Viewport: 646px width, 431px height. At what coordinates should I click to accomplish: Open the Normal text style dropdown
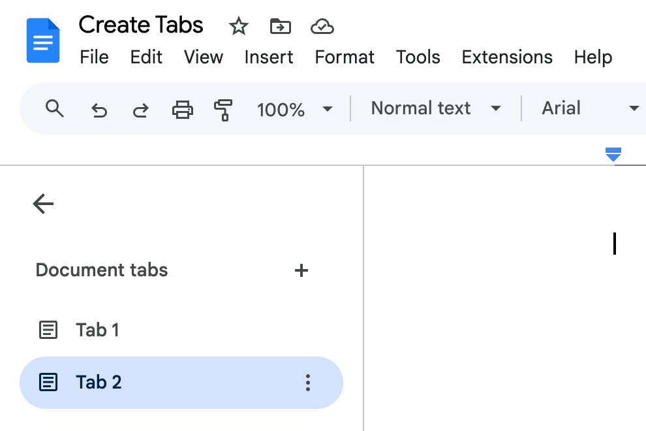pos(433,108)
